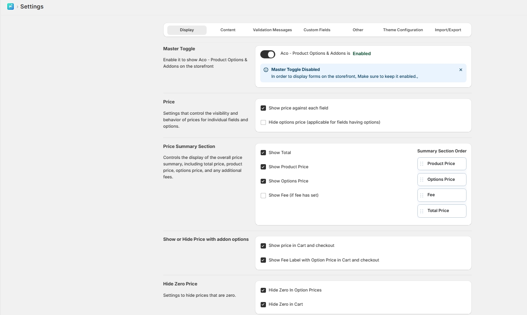Image resolution: width=527 pixels, height=315 pixels.
Task: Turn off the Aco Product Options master toggle
Action: point(268,54)
